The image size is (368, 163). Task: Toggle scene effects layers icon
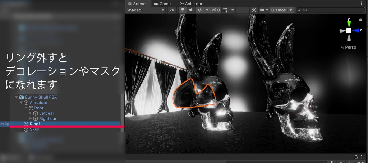pyautogui.click(x=200, y=10)
